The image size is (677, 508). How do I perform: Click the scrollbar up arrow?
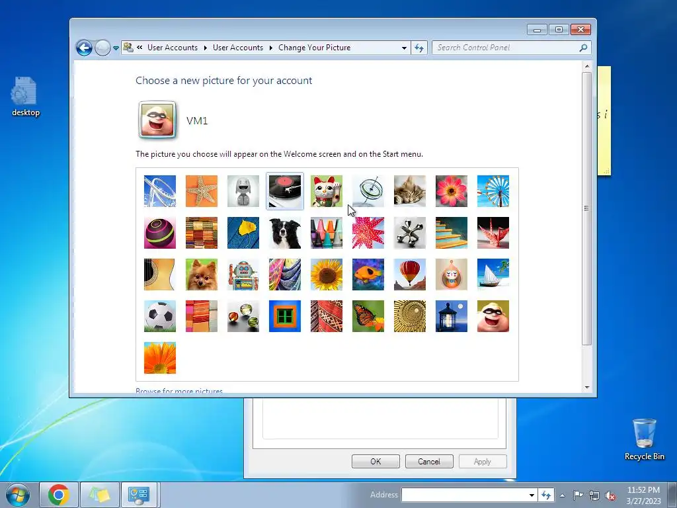pyautogui.click(x=587, y=67)
